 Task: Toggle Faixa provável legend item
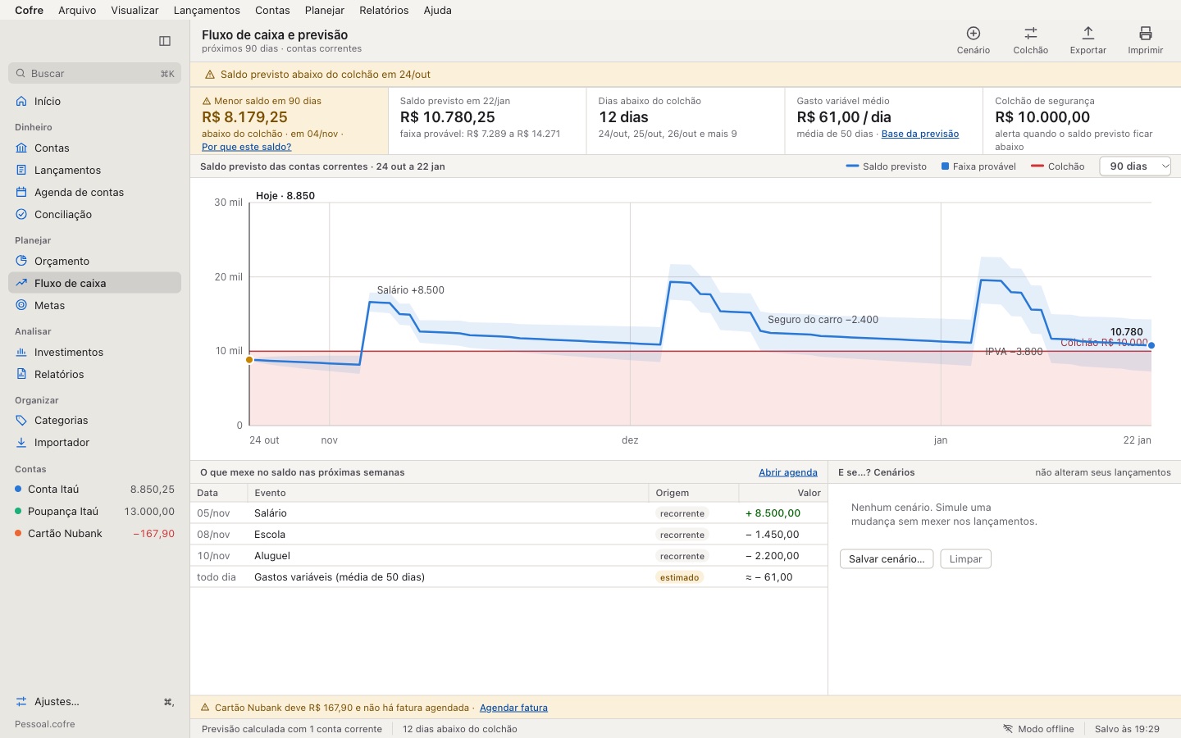978,166
